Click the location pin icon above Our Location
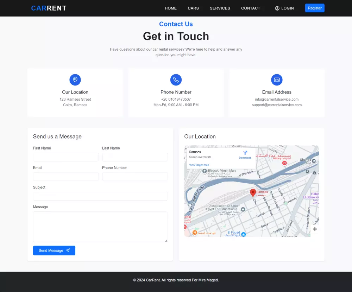Viewport: 352px width, 292px height. (75, 80)
